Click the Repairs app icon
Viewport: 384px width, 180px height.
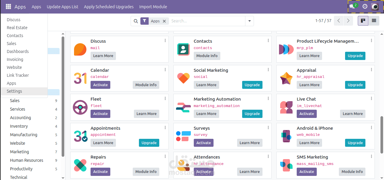pos(80,165)
